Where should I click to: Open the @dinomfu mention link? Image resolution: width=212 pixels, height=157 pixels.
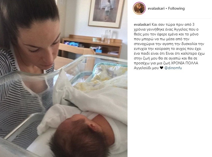[173, 68]
